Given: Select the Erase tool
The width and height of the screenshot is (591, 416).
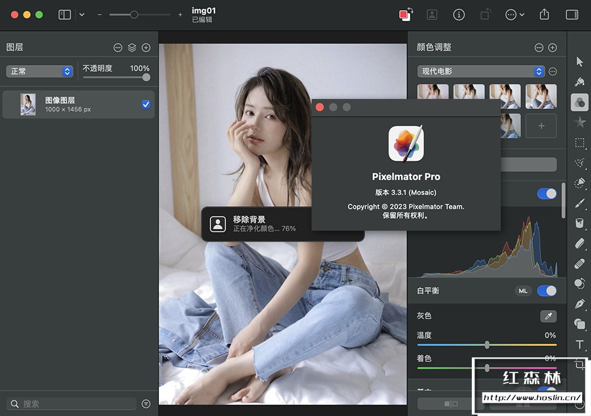Looking at the screenshot, I should coord(580,243).
